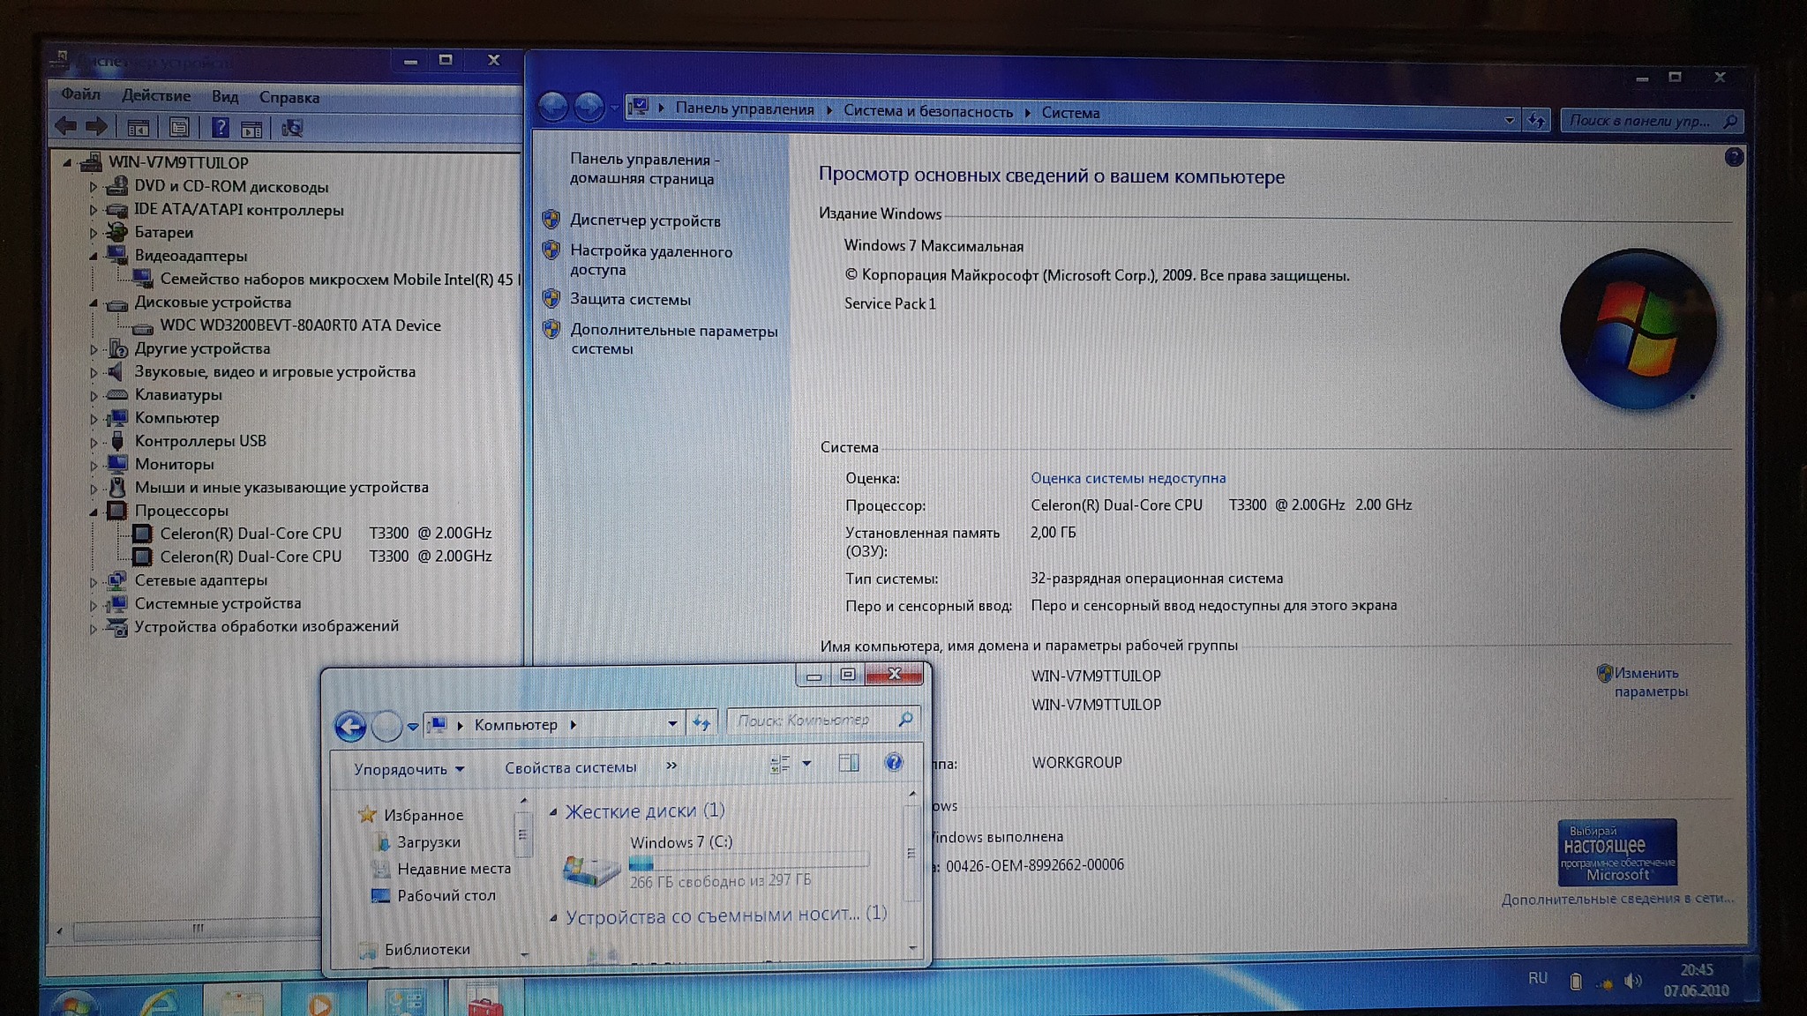Open the view options dropdown arrow
Viewport: 1807px width, 1016px height.
pos(806,764)
